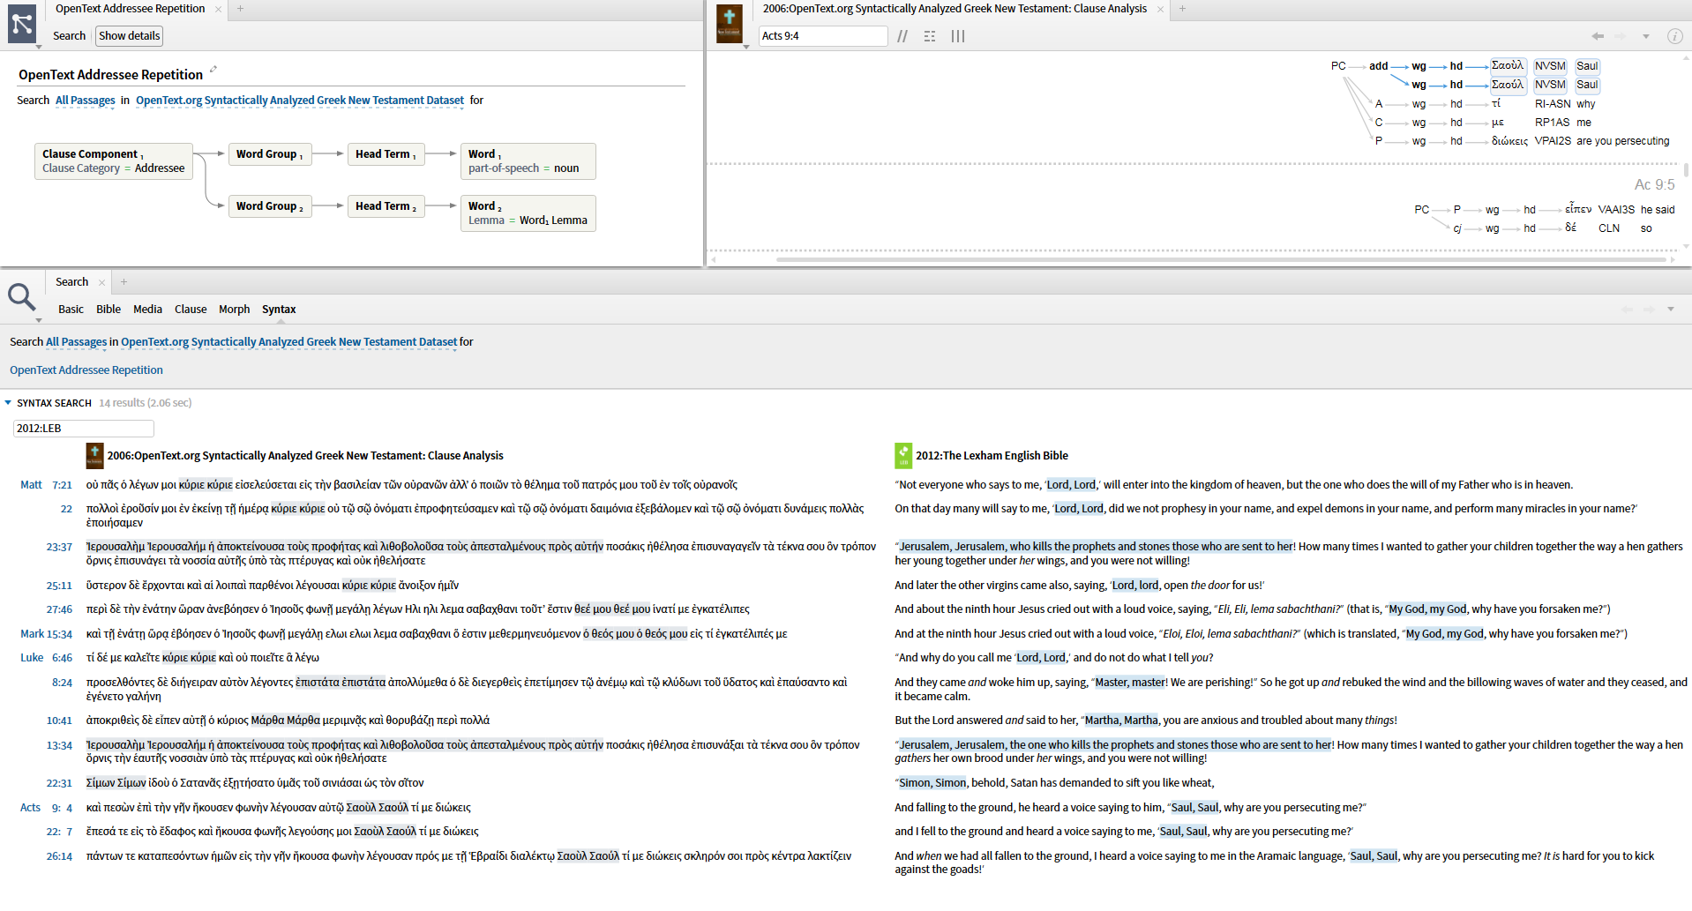Screen dimensions: 1692x911
Task: Select the Word 1 part-of-speech noun node
Action: [x=528, y=161]
